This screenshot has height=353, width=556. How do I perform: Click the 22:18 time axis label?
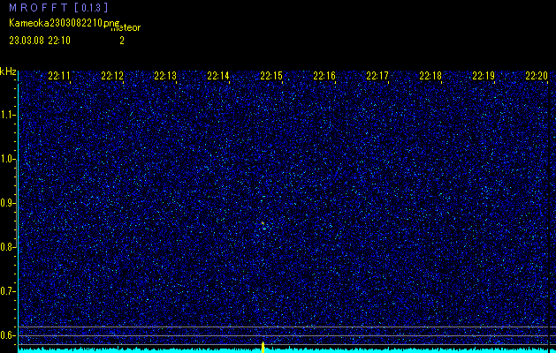coord(430,76)
